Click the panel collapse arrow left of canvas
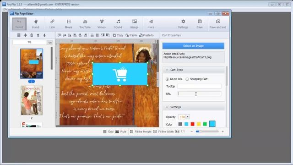Image resolution: width=293 pixels, height=165 pixels. tap(56, 79)
